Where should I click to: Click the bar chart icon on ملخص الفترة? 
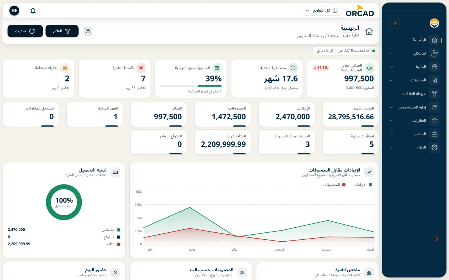pyautogui.click(x=369, y=272)
